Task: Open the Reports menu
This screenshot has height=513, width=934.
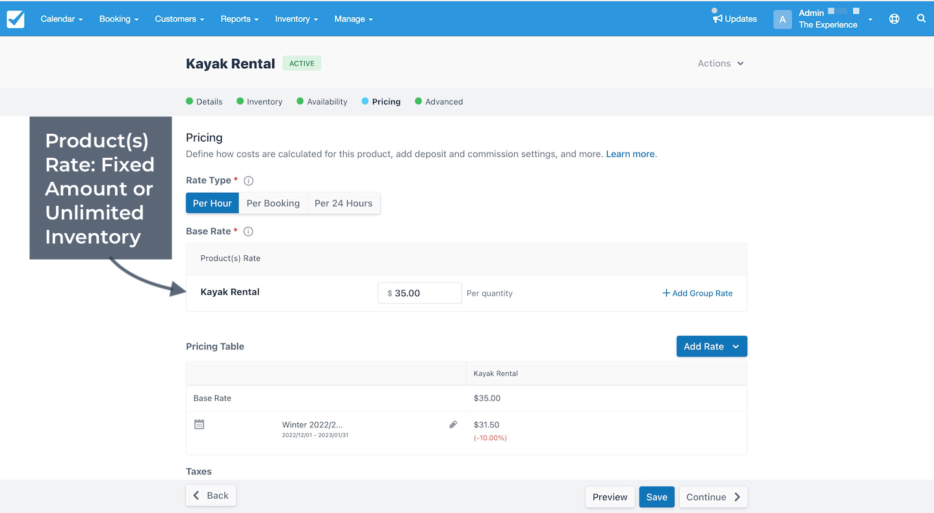Action: tap(239, 19)
